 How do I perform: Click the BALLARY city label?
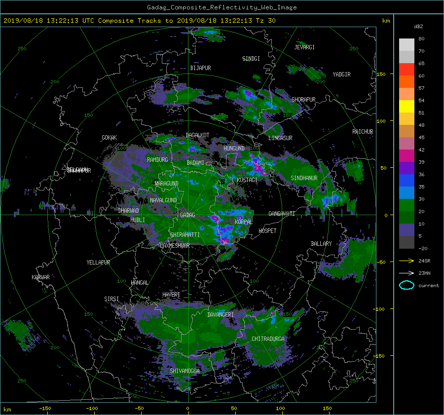click(321, 244)
